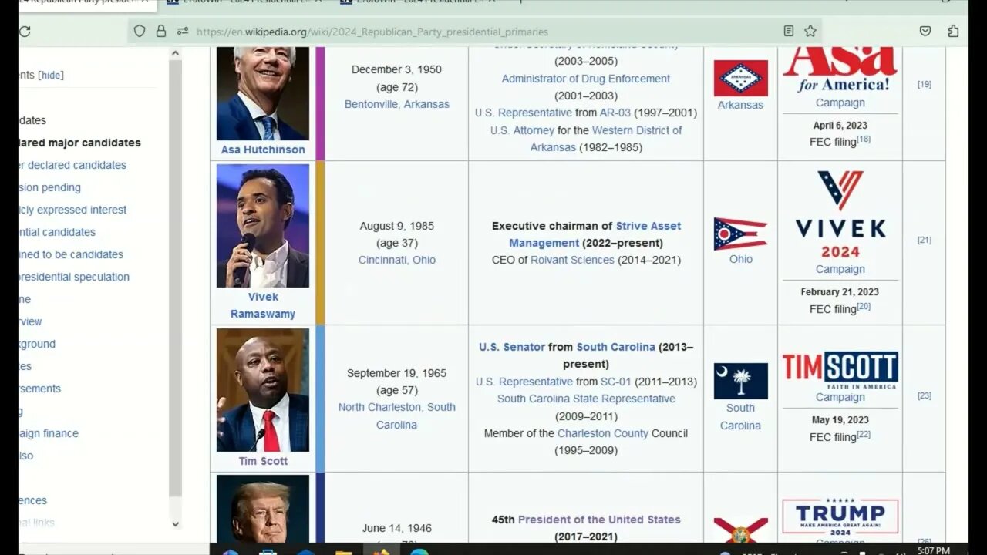Open Tim Scott campaign logo
The image size is (987, 555).
click(840, 370)
